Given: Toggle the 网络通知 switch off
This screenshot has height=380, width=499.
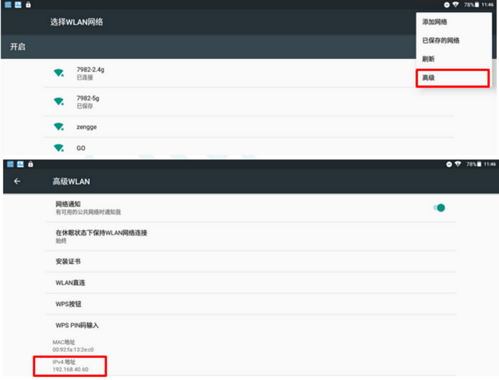Looking at the screenshot, I should pyautogui.click(x=440, y=208).
